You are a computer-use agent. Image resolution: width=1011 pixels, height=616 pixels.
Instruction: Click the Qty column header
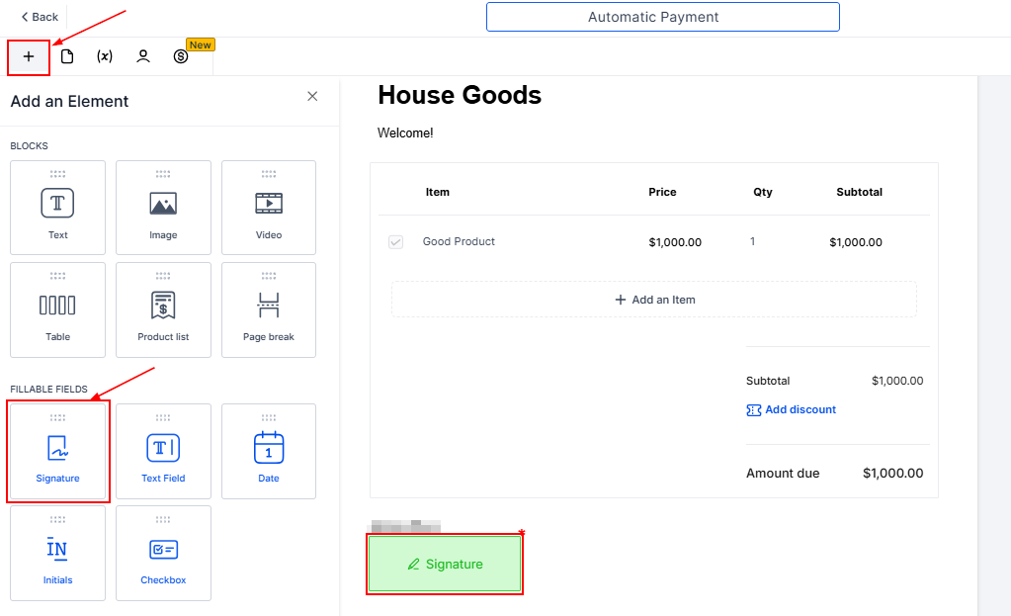763,192
